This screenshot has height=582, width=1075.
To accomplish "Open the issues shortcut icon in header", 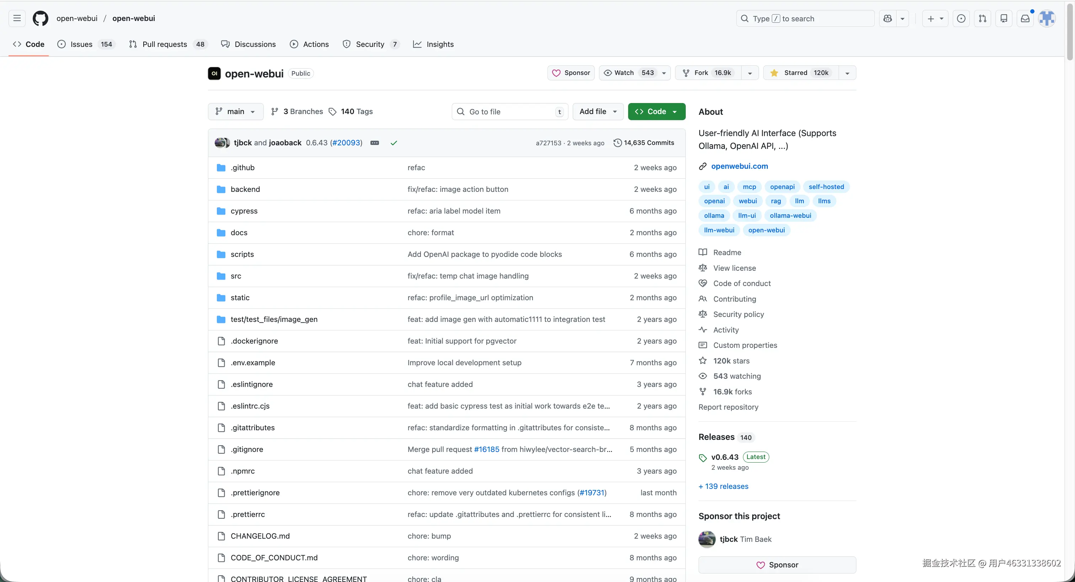I will [961, 18].
